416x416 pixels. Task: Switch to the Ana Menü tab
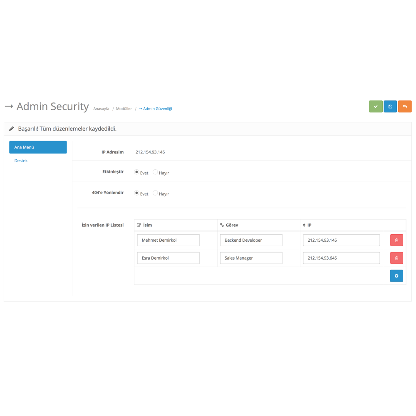(x=38, y=147)
